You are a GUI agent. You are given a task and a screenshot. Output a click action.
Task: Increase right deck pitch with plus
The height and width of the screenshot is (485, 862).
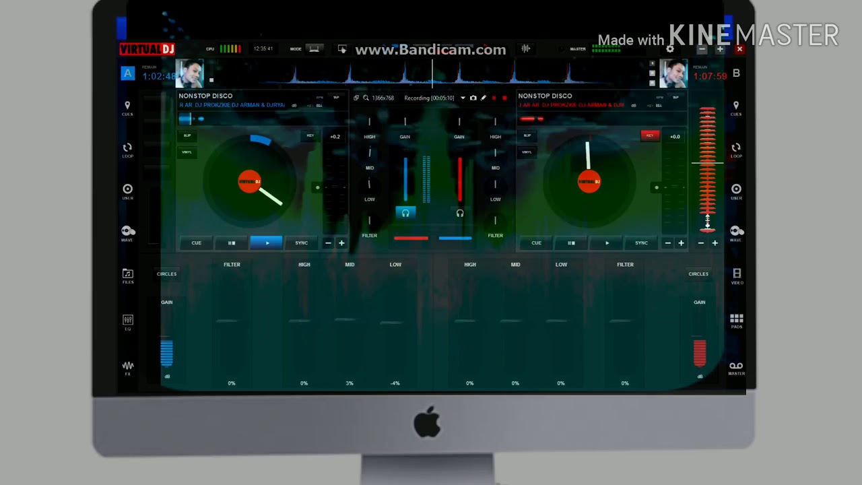(x=681, y=243)
